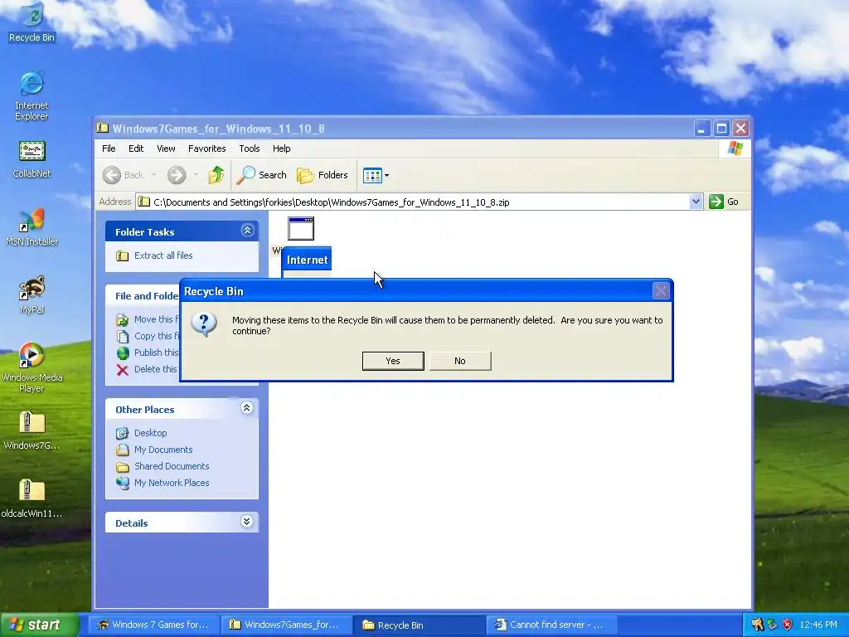This screenshot has width=849, height=637.
Task: Select the application file icon in the zip
Action: (301, 229)
